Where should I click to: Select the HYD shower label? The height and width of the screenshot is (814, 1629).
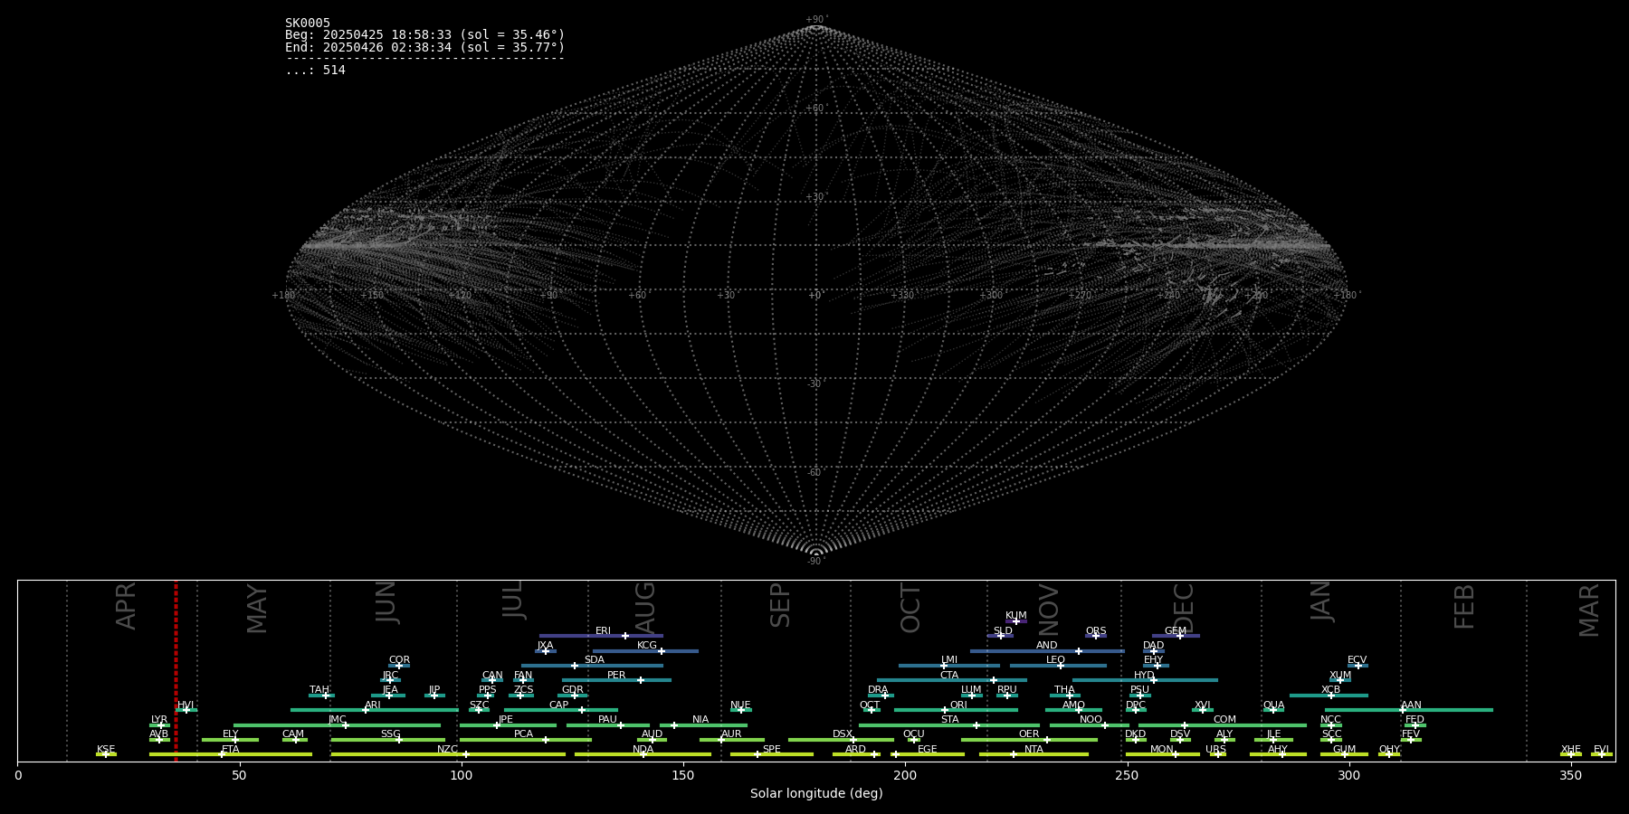coord(1144,676)
